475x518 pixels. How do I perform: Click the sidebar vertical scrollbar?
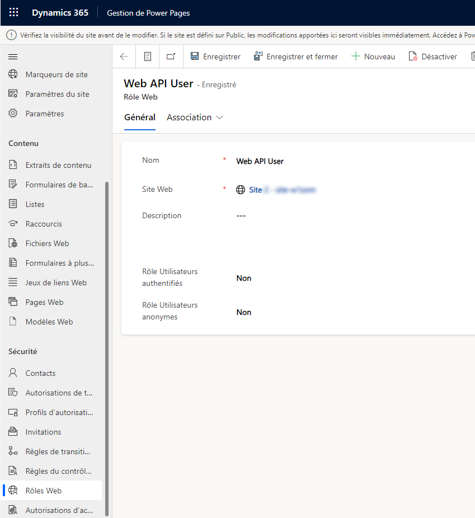(107, 349)
